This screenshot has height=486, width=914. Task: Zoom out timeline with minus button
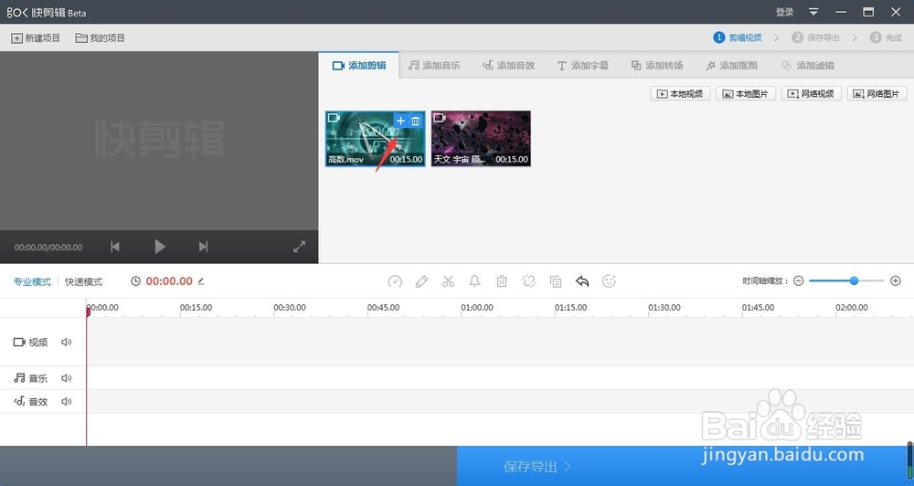[x=799, y=280]
